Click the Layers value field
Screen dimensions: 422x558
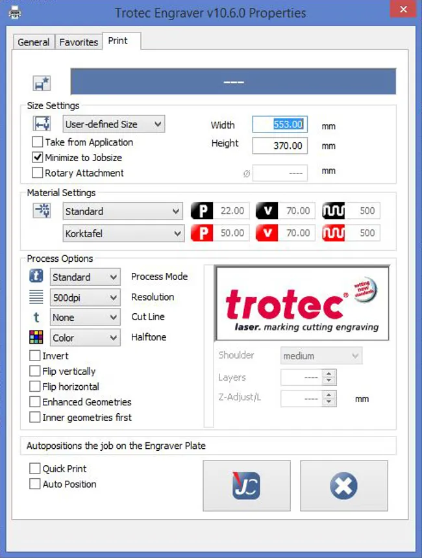[302, 377]
